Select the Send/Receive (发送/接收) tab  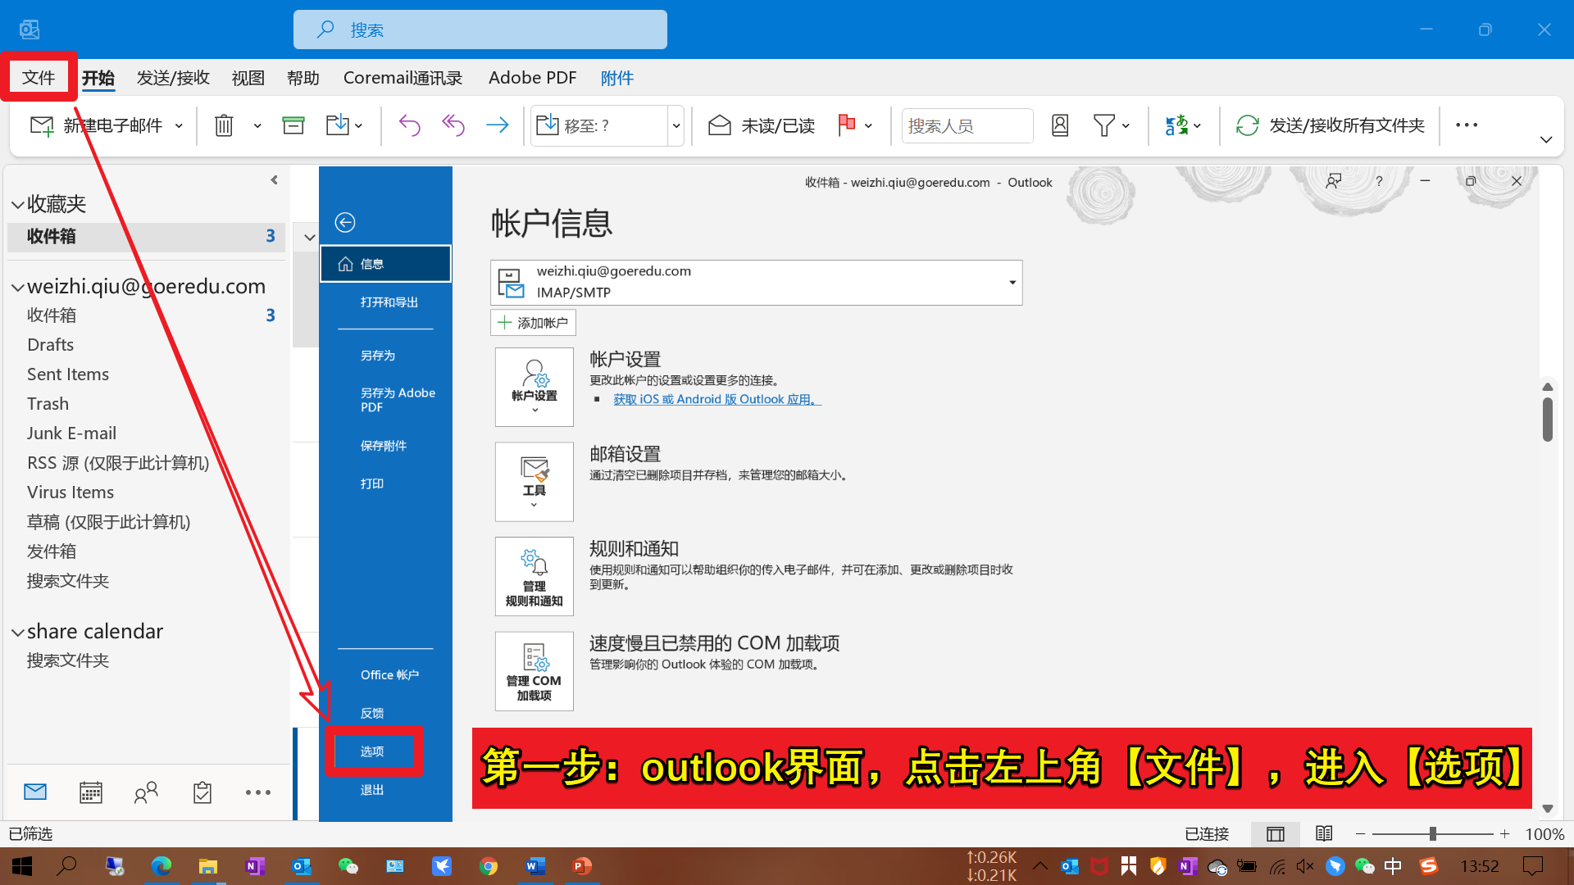tap(173, 77)
